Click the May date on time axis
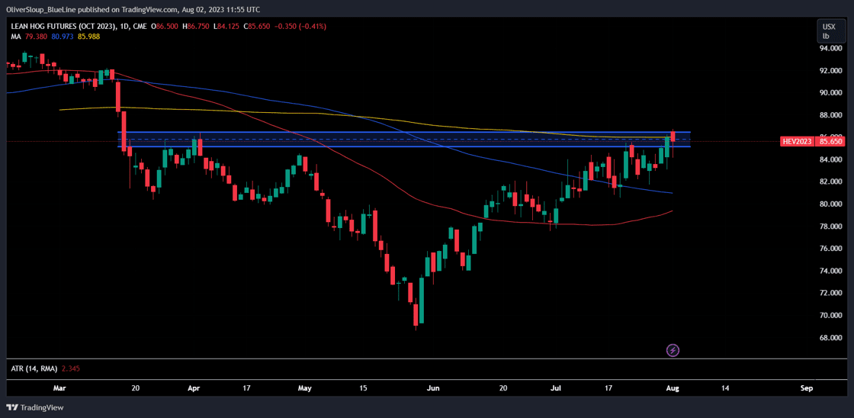This screenshot has height=418, width=854. (305, 388)
